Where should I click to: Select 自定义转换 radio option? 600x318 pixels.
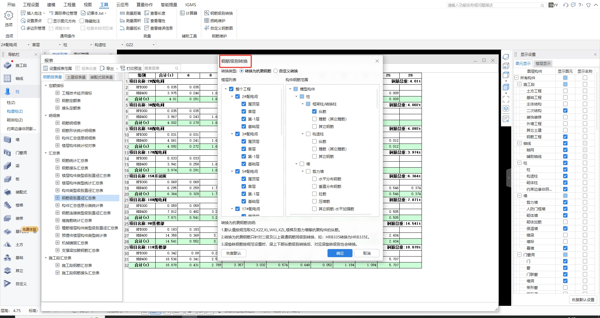tap(276, 71)
